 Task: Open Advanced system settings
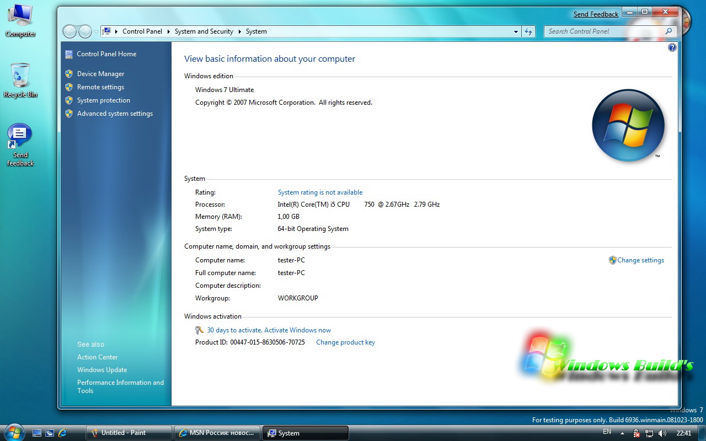click(x=115, y=114)
